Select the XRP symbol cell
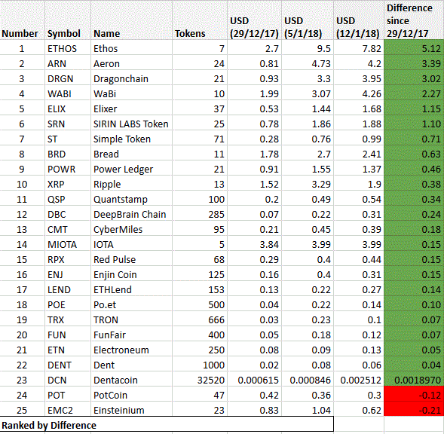 click(68, 184)
